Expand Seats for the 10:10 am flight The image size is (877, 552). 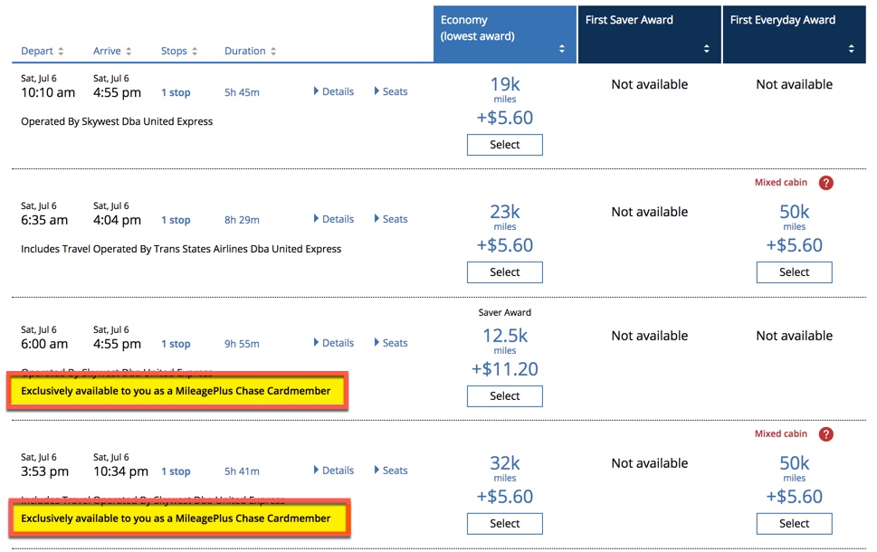click(391, 91)
